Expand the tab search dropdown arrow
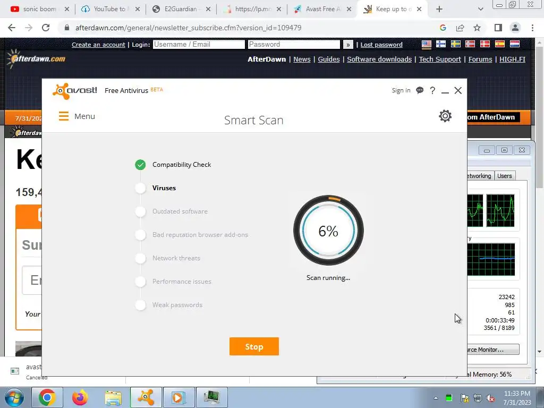Viewport: 544px width, 408px height. [x=480, y=10]
